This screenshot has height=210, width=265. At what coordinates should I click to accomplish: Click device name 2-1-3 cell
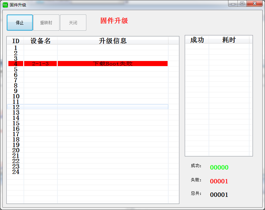tap(40, 64)
